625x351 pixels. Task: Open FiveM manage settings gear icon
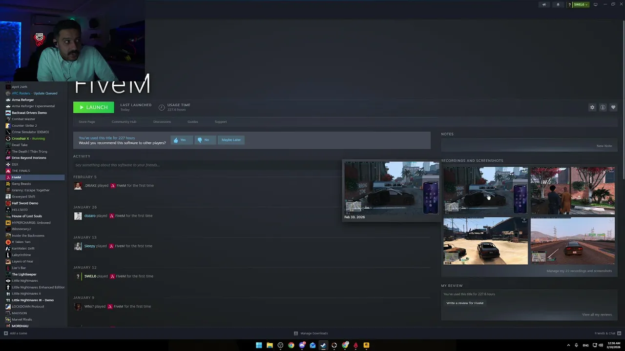coord(592,107)
